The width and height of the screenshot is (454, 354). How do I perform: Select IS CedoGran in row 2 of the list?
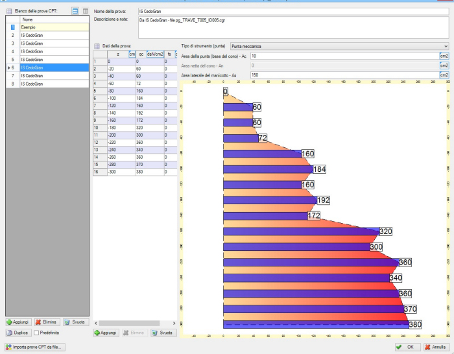[54, 35]
